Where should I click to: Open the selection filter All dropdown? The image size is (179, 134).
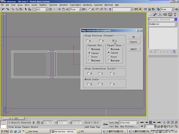pos(46,9)
